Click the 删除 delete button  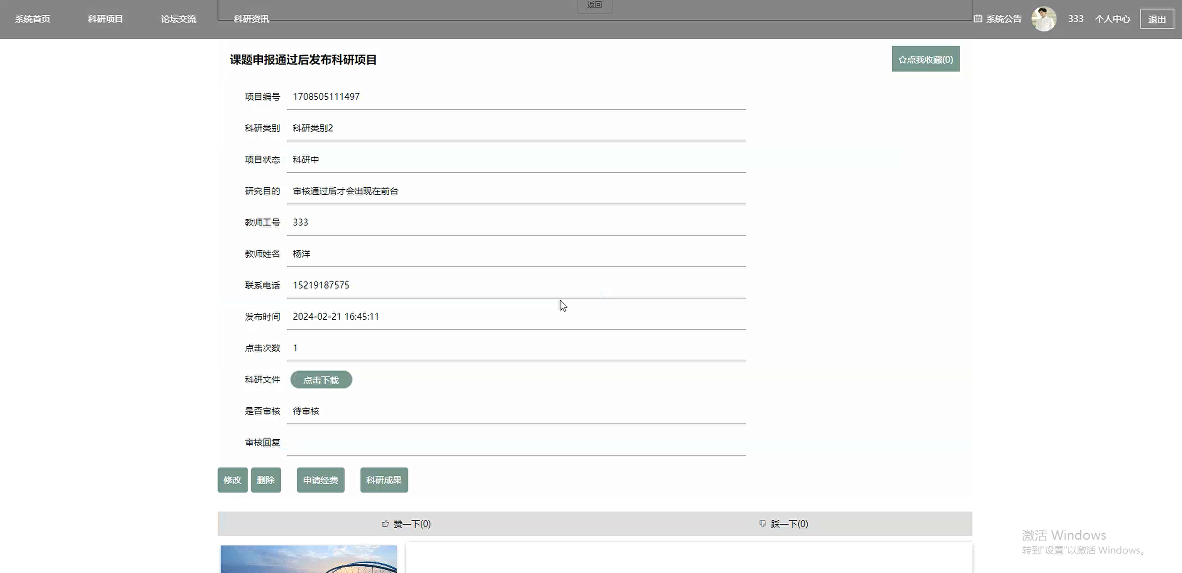pos(266,480)
